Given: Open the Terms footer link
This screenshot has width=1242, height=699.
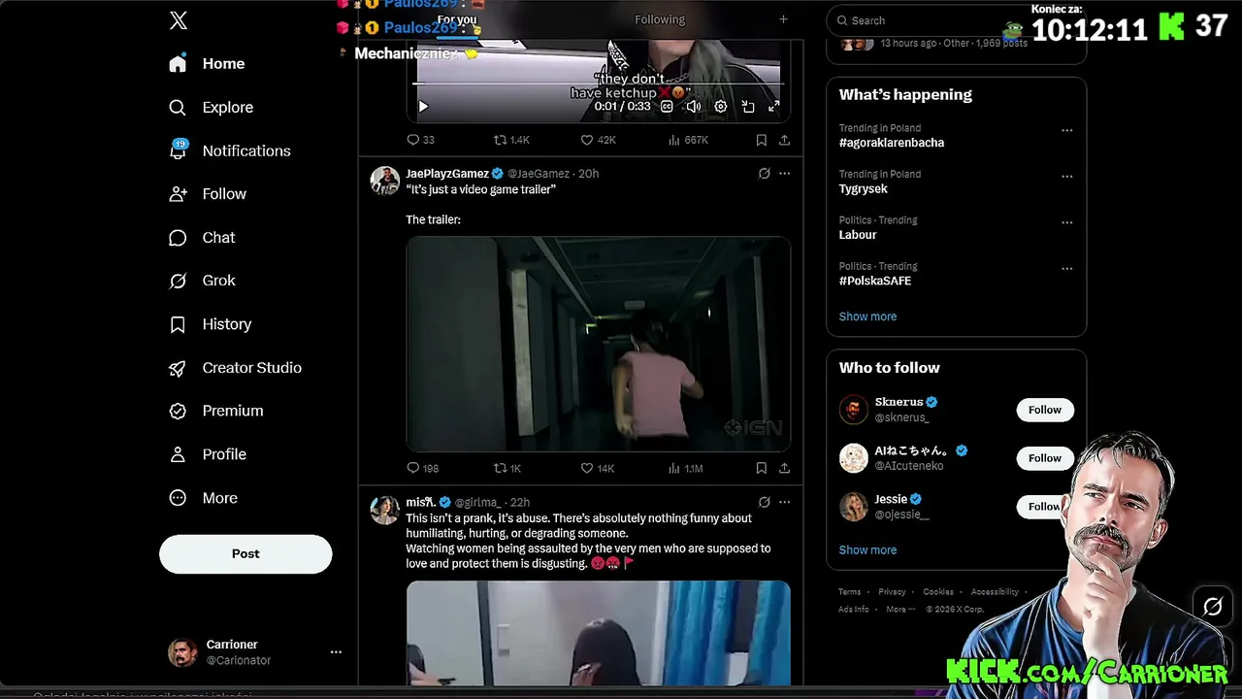Looking at the screenshot, I should [x=849, y=592].
